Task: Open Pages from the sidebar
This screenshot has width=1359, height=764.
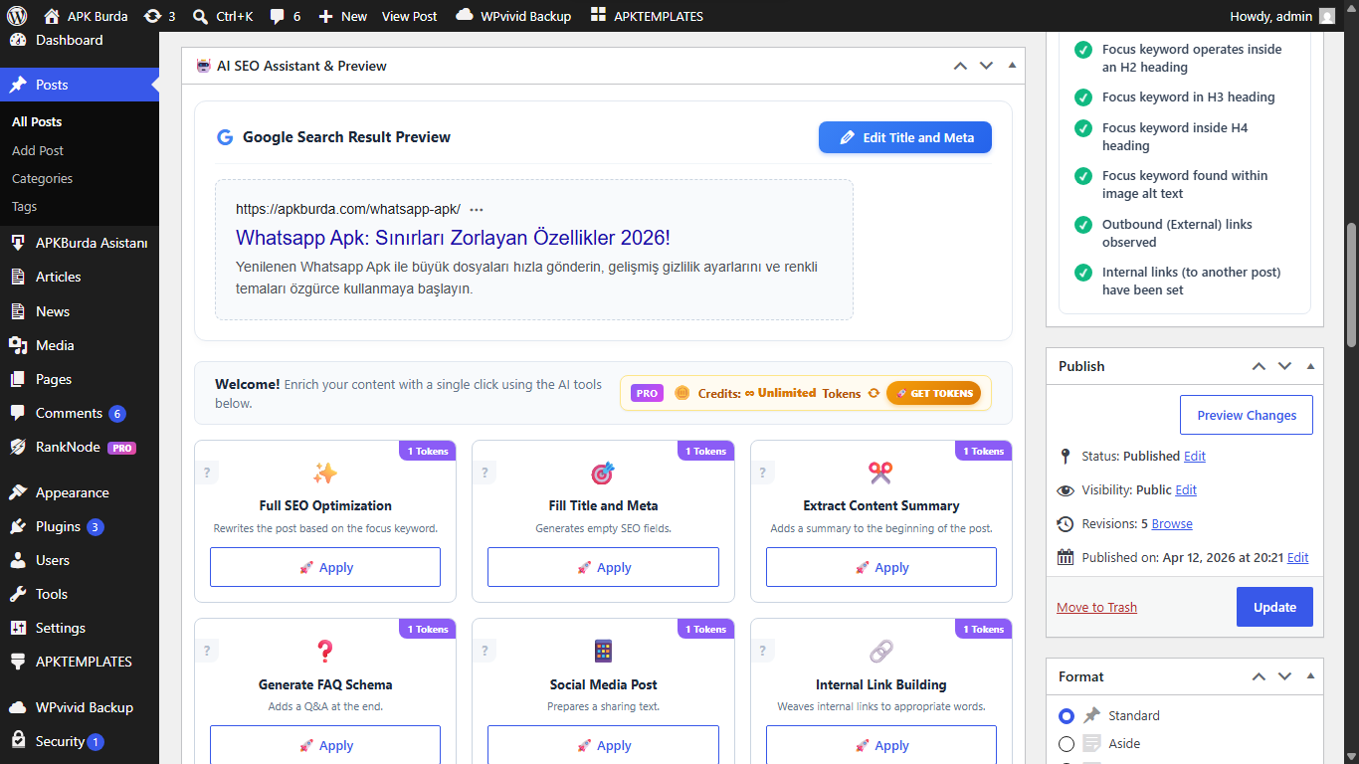Action: click(80, 379)
